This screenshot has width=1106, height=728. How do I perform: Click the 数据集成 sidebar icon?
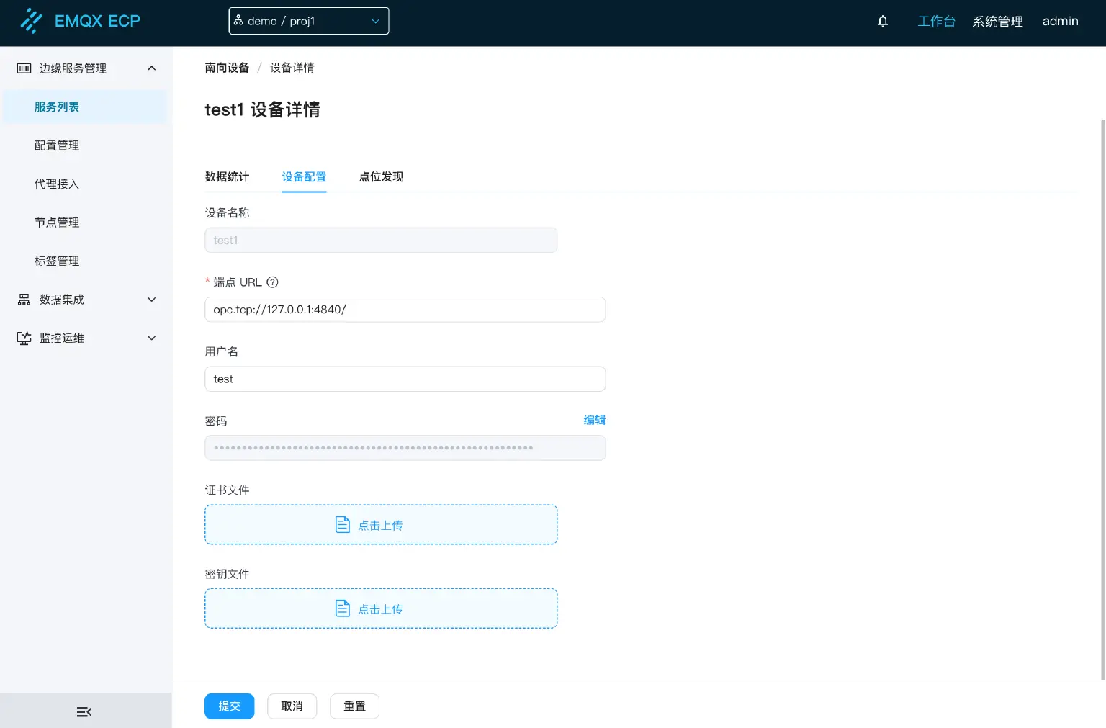tap(22, 299)
